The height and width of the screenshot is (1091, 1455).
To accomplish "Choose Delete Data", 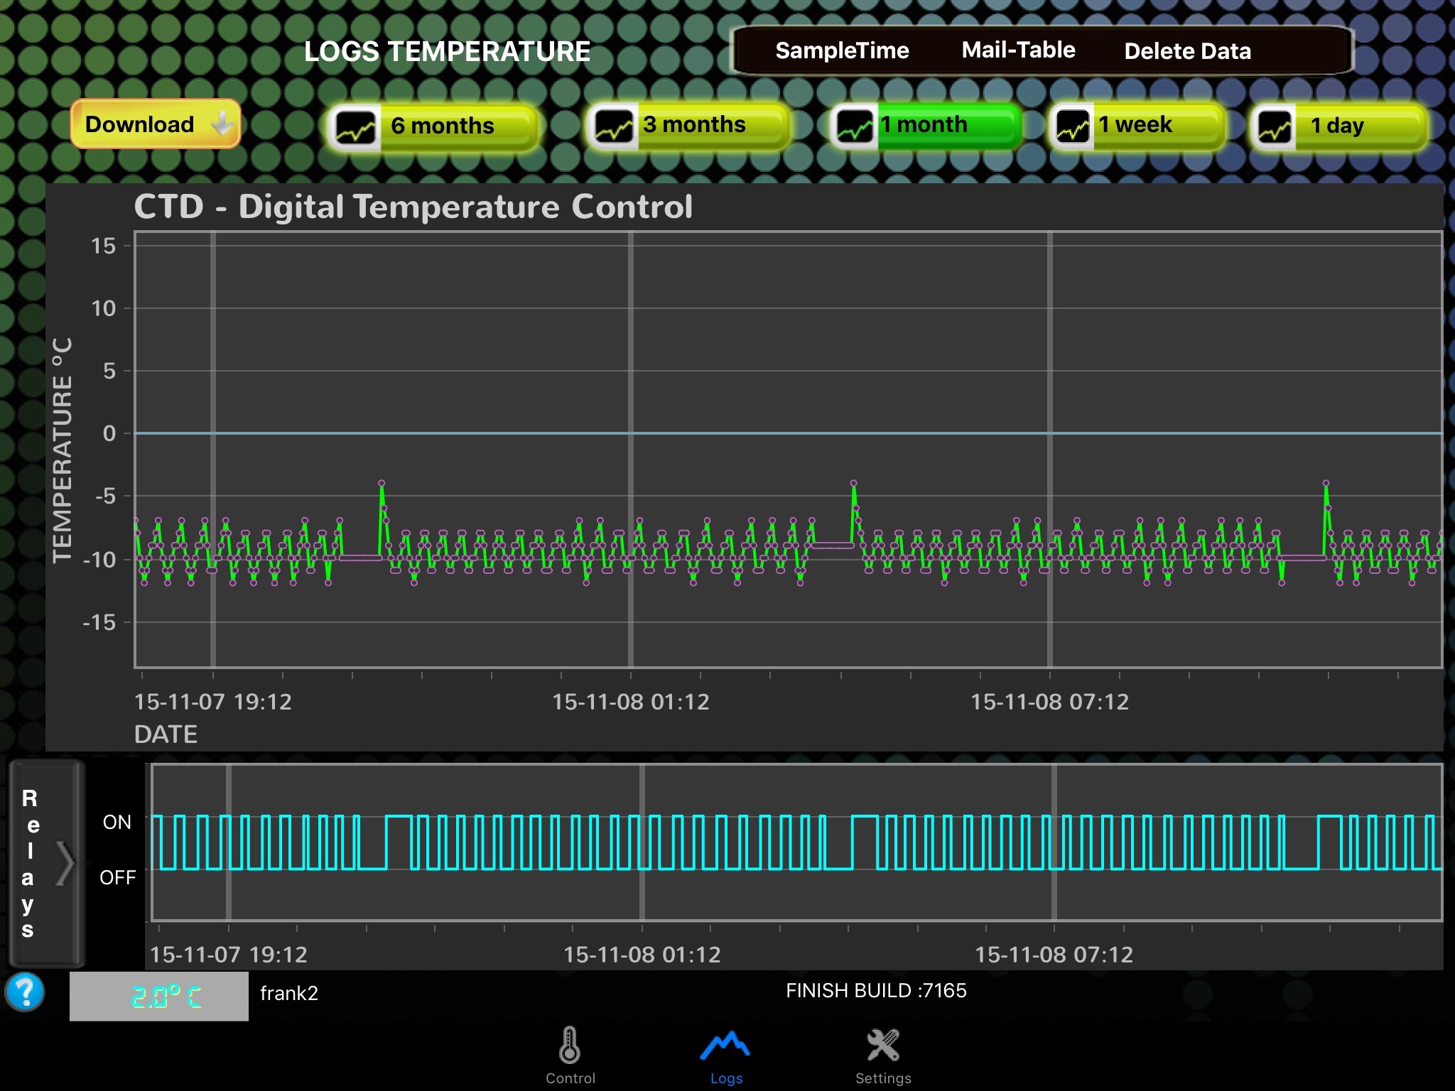I will pyautogui.click(x=1187, y=51).
